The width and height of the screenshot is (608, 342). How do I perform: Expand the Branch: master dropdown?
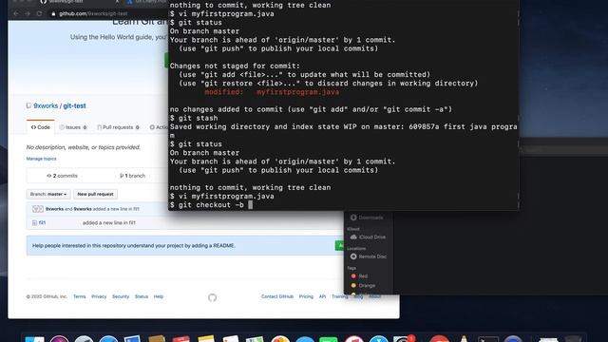pyautogui.click(x=48, y=194)
